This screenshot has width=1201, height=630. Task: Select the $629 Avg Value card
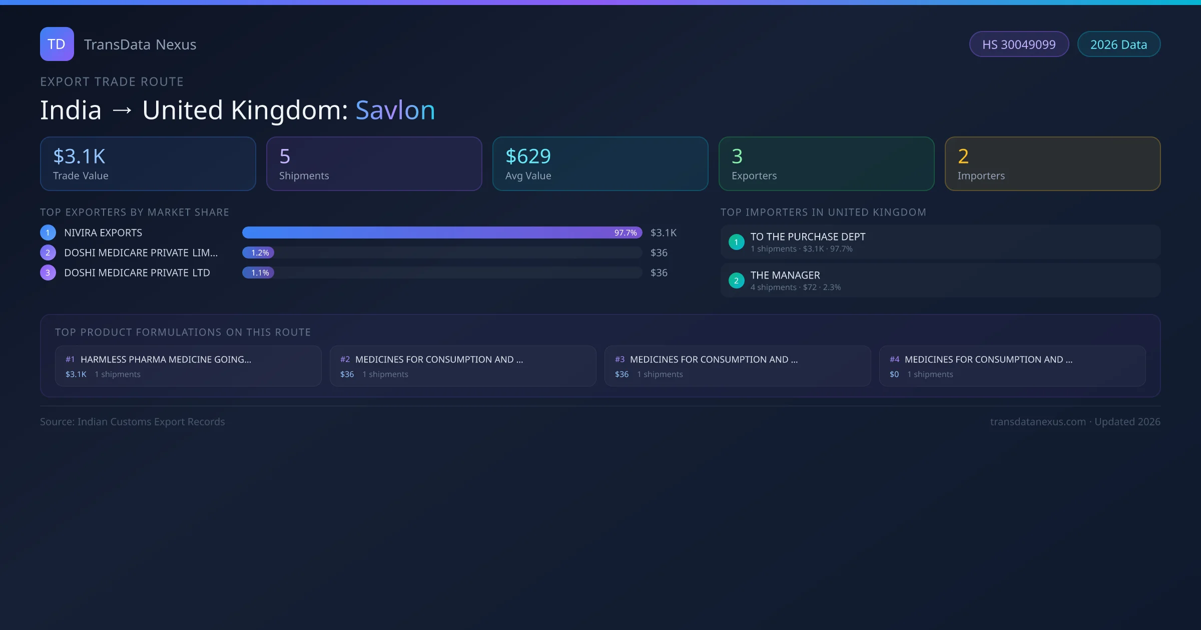point(600,163)
